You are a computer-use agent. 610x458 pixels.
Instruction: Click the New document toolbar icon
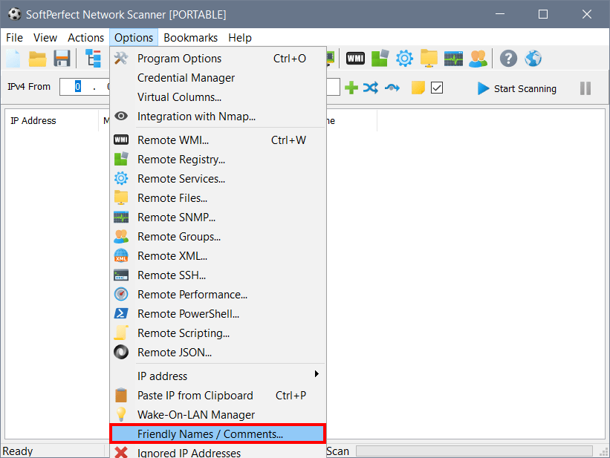click(13, 59)
